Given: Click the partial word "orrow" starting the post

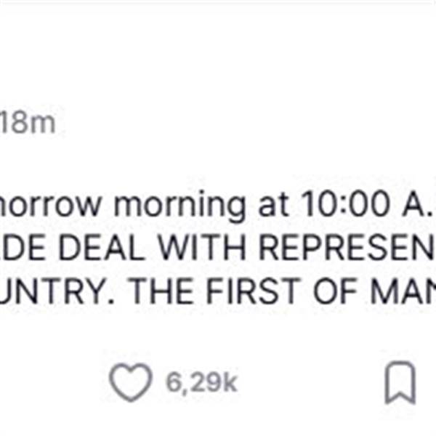Looking at the screenshot, I should click(49, 205).
